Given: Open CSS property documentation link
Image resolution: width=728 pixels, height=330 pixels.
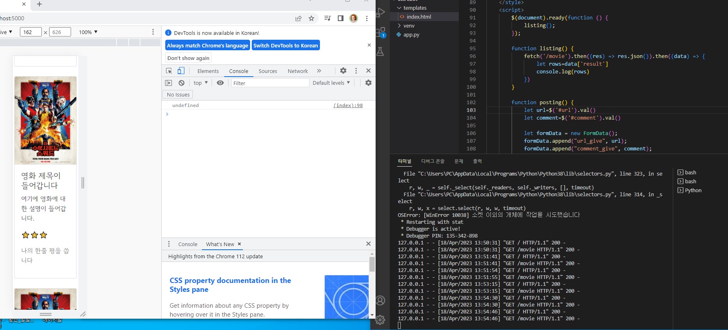Looking at the screenshot, I should point(230,285).
